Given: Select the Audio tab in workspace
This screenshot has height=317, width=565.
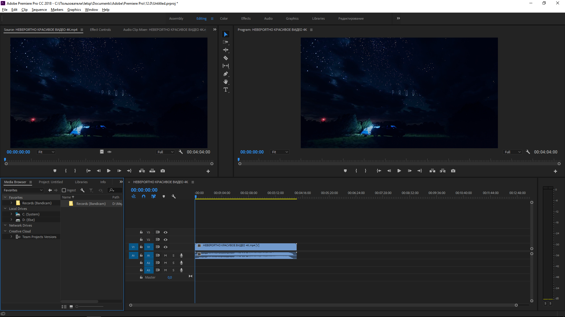Looking at the screenshot, I should click(x=268, y=18).
